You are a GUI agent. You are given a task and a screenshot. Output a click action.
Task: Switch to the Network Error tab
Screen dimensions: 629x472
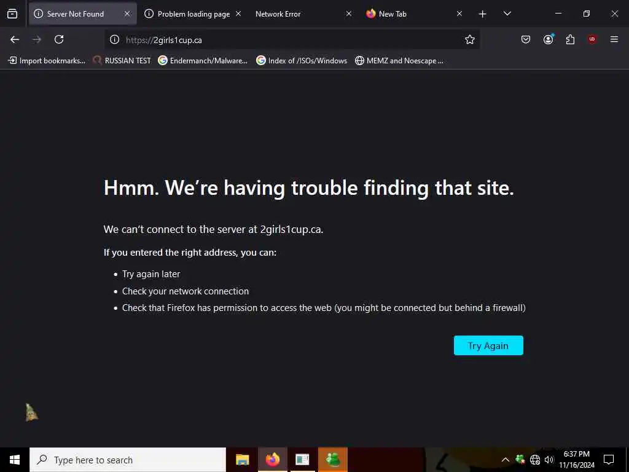(x=301, y=14)
